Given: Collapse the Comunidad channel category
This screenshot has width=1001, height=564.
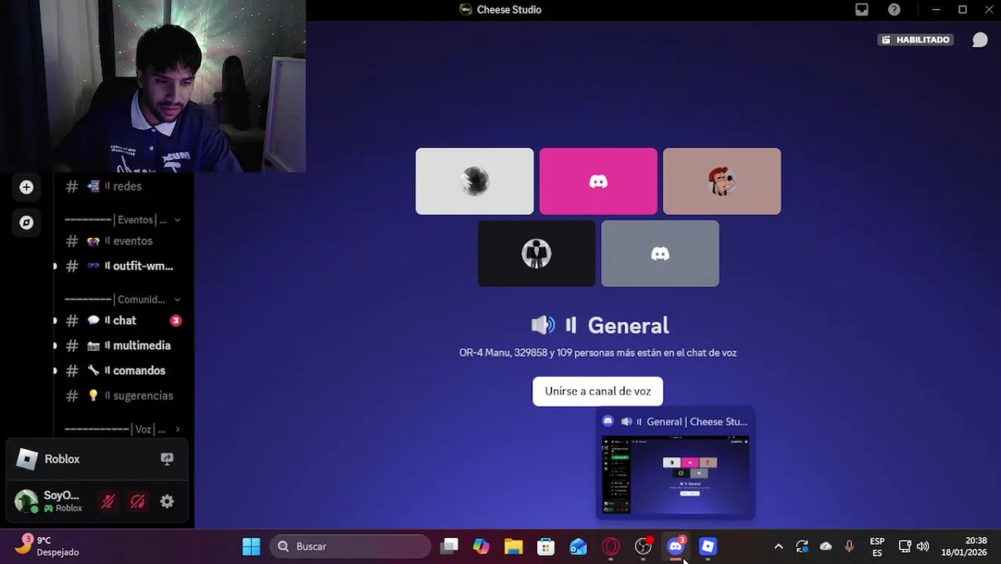Looking at the screenshot, I should (123, 299).
